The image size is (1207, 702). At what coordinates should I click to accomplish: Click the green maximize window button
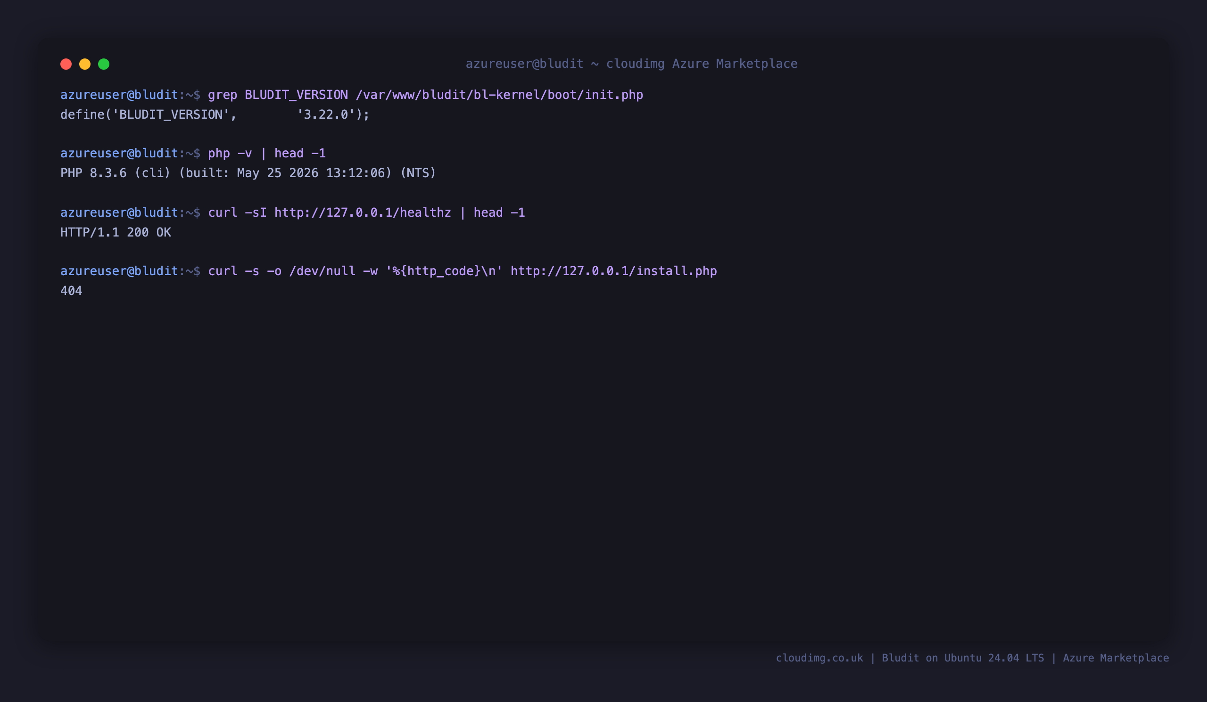click(104, 64)
